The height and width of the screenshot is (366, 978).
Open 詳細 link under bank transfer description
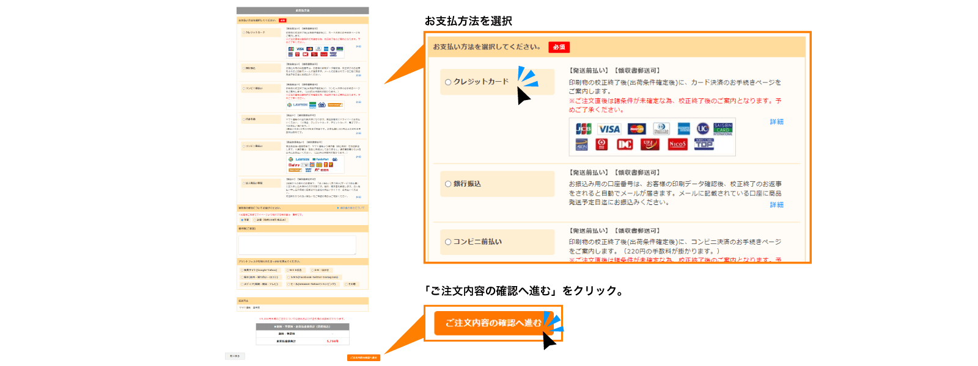[776, 205]
